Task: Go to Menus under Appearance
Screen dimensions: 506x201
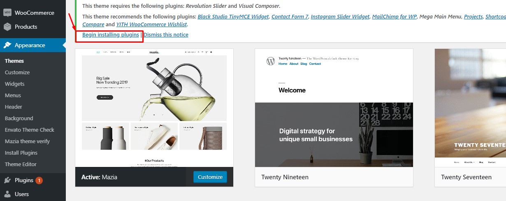Action: pos(13,95)
